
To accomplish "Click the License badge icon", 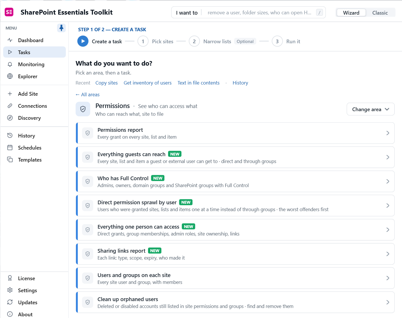I will [x=10, y=278].
